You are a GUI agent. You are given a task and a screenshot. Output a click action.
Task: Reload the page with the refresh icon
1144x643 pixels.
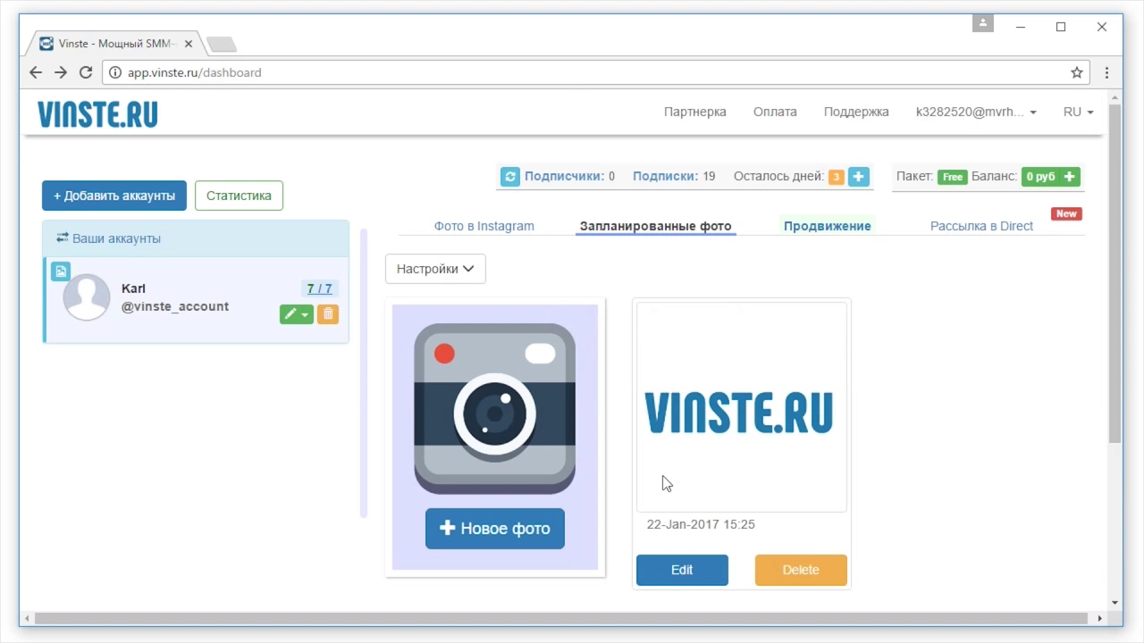tap(86, 72)
